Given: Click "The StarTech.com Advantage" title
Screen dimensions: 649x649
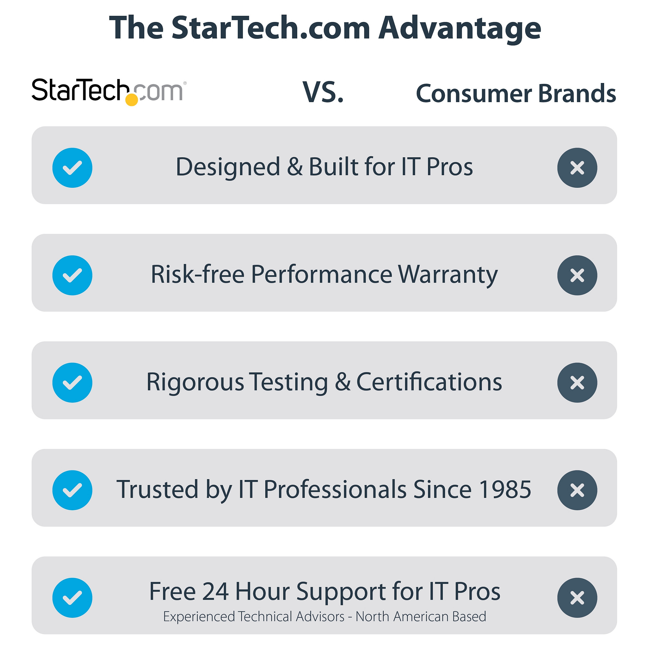Looking at the screenshot, I should [x=325, y=28].
